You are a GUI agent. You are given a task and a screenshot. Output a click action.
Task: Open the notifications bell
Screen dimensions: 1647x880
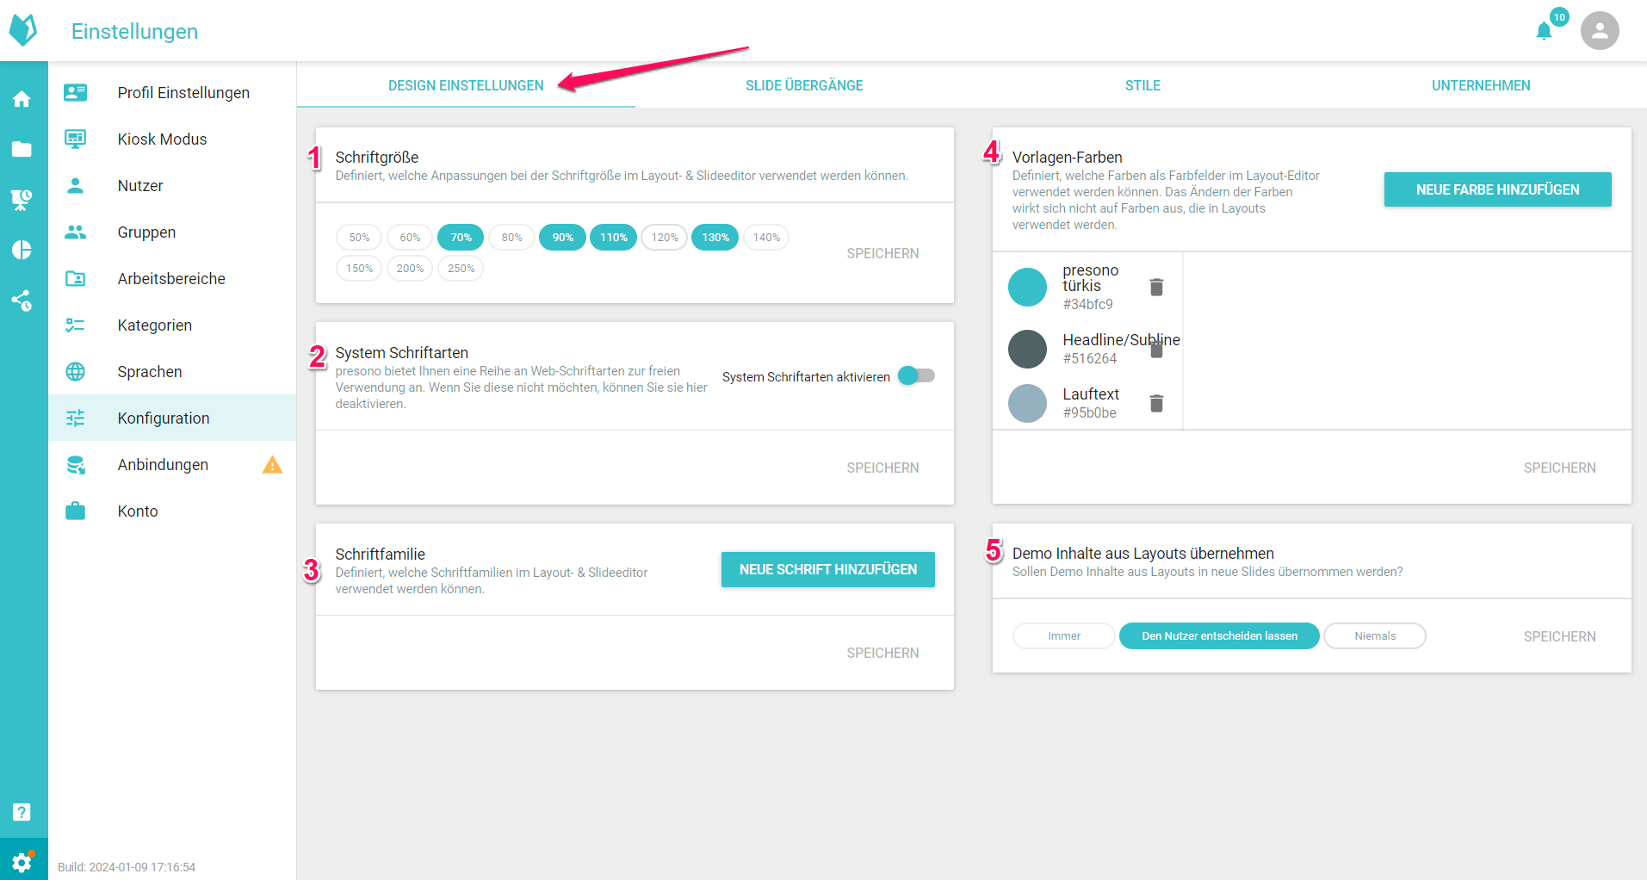point(1544,32)
